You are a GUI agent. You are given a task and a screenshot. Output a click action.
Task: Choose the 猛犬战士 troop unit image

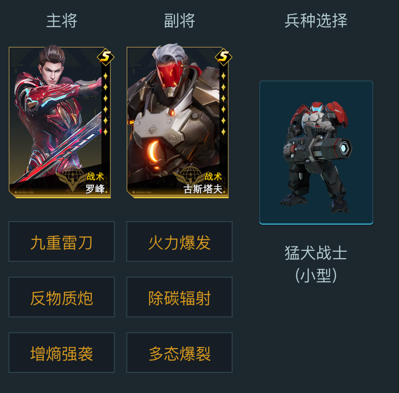pos(316,153)
